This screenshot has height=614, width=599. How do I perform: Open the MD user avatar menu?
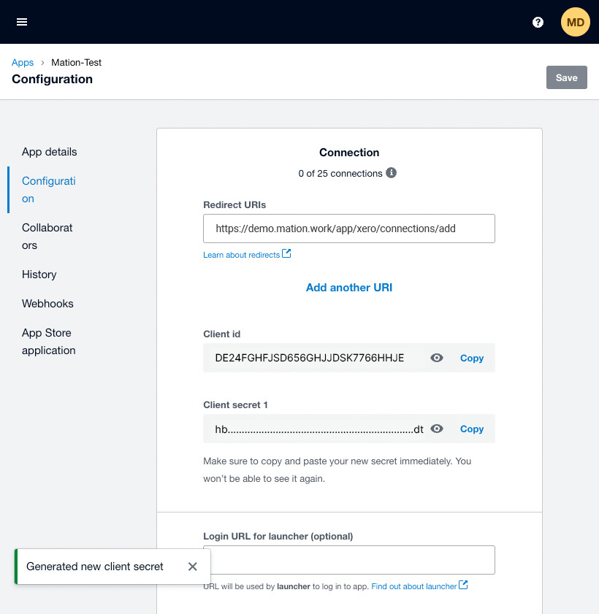point(575,22)
